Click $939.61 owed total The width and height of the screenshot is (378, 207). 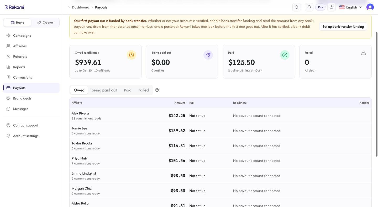pyautogui.click(x=88, y=62)
